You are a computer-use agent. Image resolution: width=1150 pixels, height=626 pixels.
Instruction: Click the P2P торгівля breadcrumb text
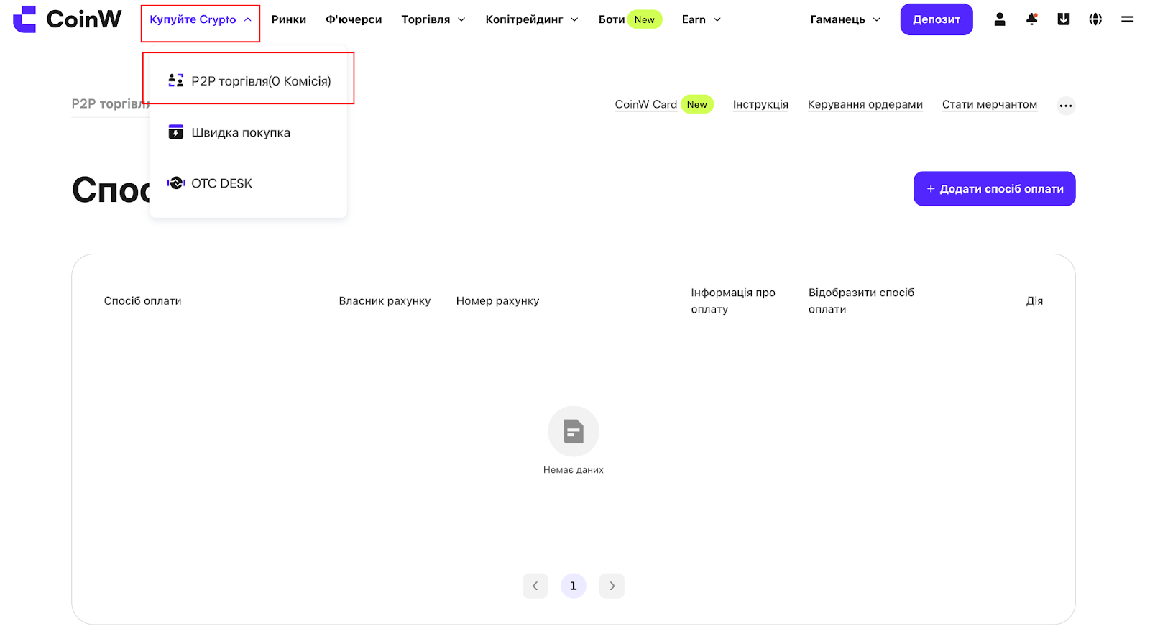tap(110, 103)
